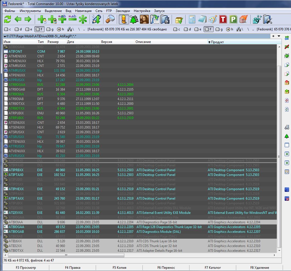Click the green asterisk invert selection icon
The image size is (291, 271).
tap(83, 19)
